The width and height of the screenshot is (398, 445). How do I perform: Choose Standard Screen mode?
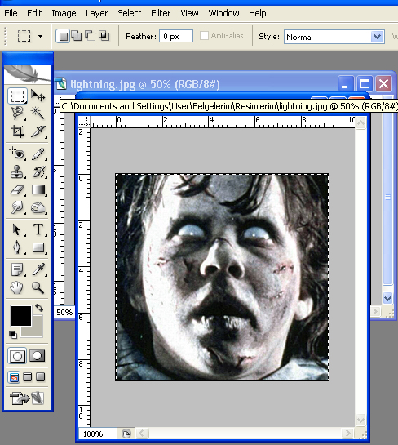[x=14, y=377]
